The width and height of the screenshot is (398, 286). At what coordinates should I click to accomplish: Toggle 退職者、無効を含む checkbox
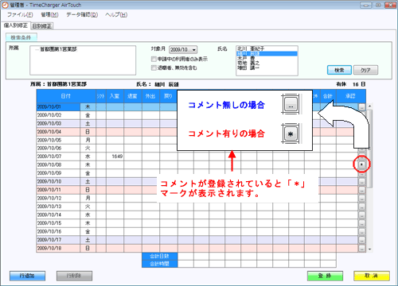pyautogui.click(x=154, y=68)
